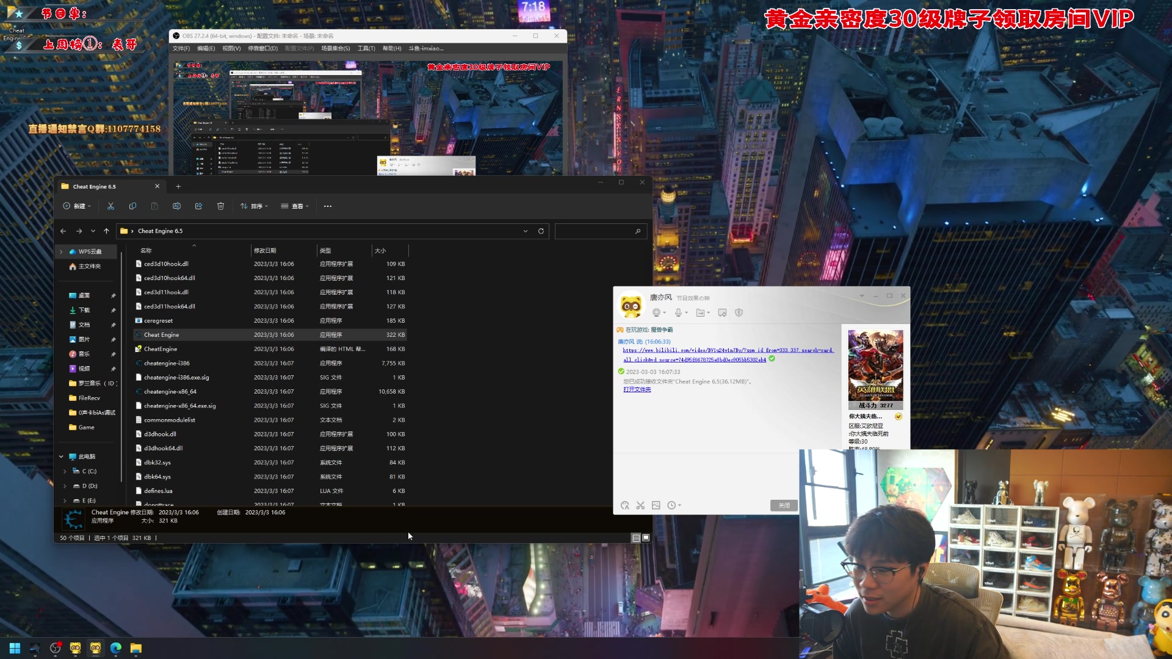
Task: Switch to large icons view in status bar
Action: 646,538
